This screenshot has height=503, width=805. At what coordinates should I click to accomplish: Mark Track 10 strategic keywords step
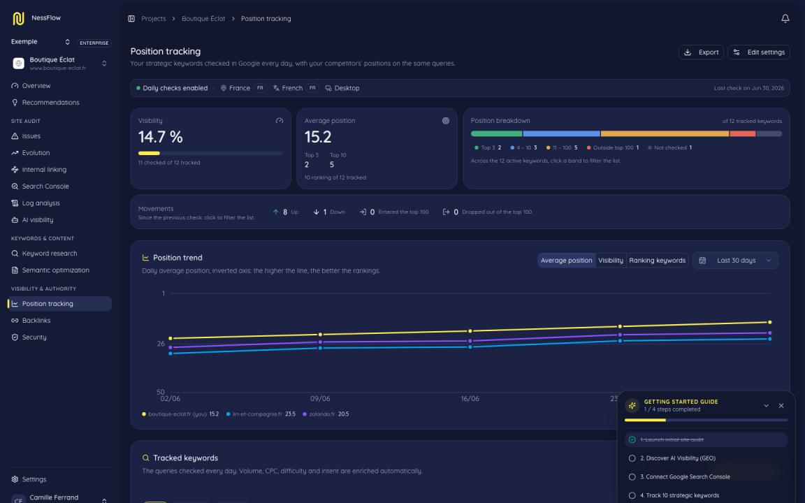632,495
